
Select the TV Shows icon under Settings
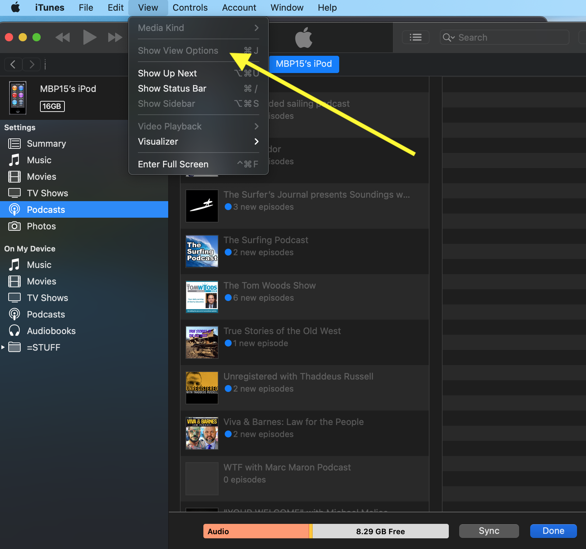point(14,193)
